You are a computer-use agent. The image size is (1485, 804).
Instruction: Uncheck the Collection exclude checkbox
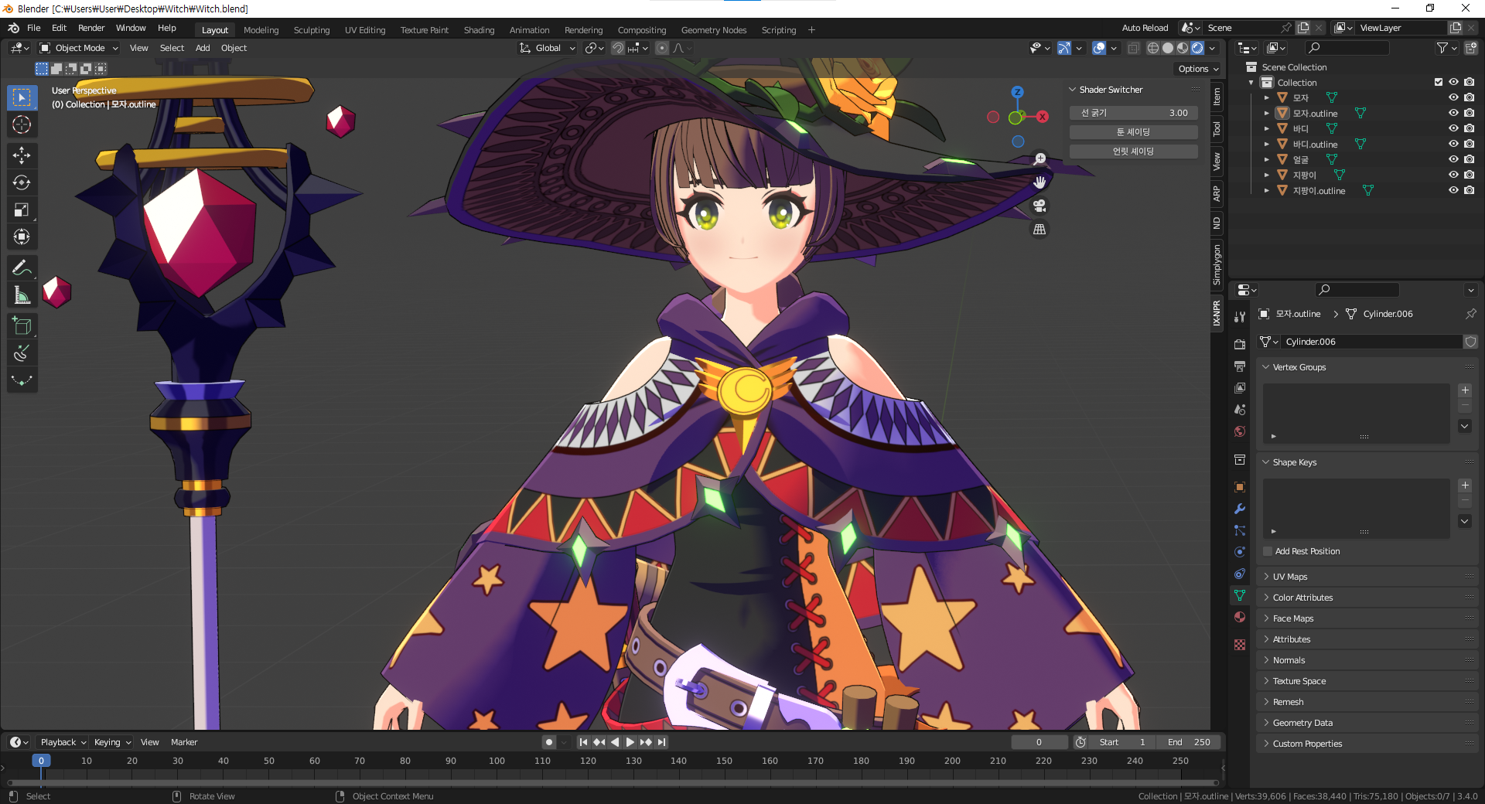[x=1439, y=82]
